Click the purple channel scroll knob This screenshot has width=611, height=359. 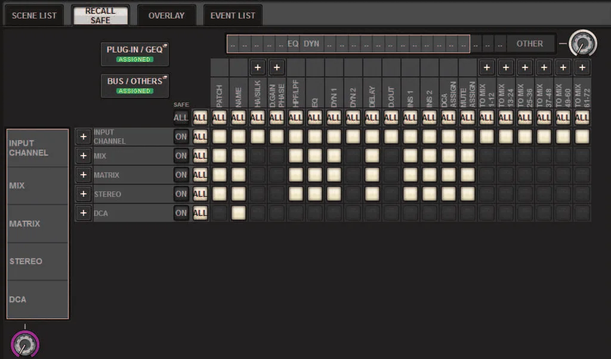(x=25, y=344)
